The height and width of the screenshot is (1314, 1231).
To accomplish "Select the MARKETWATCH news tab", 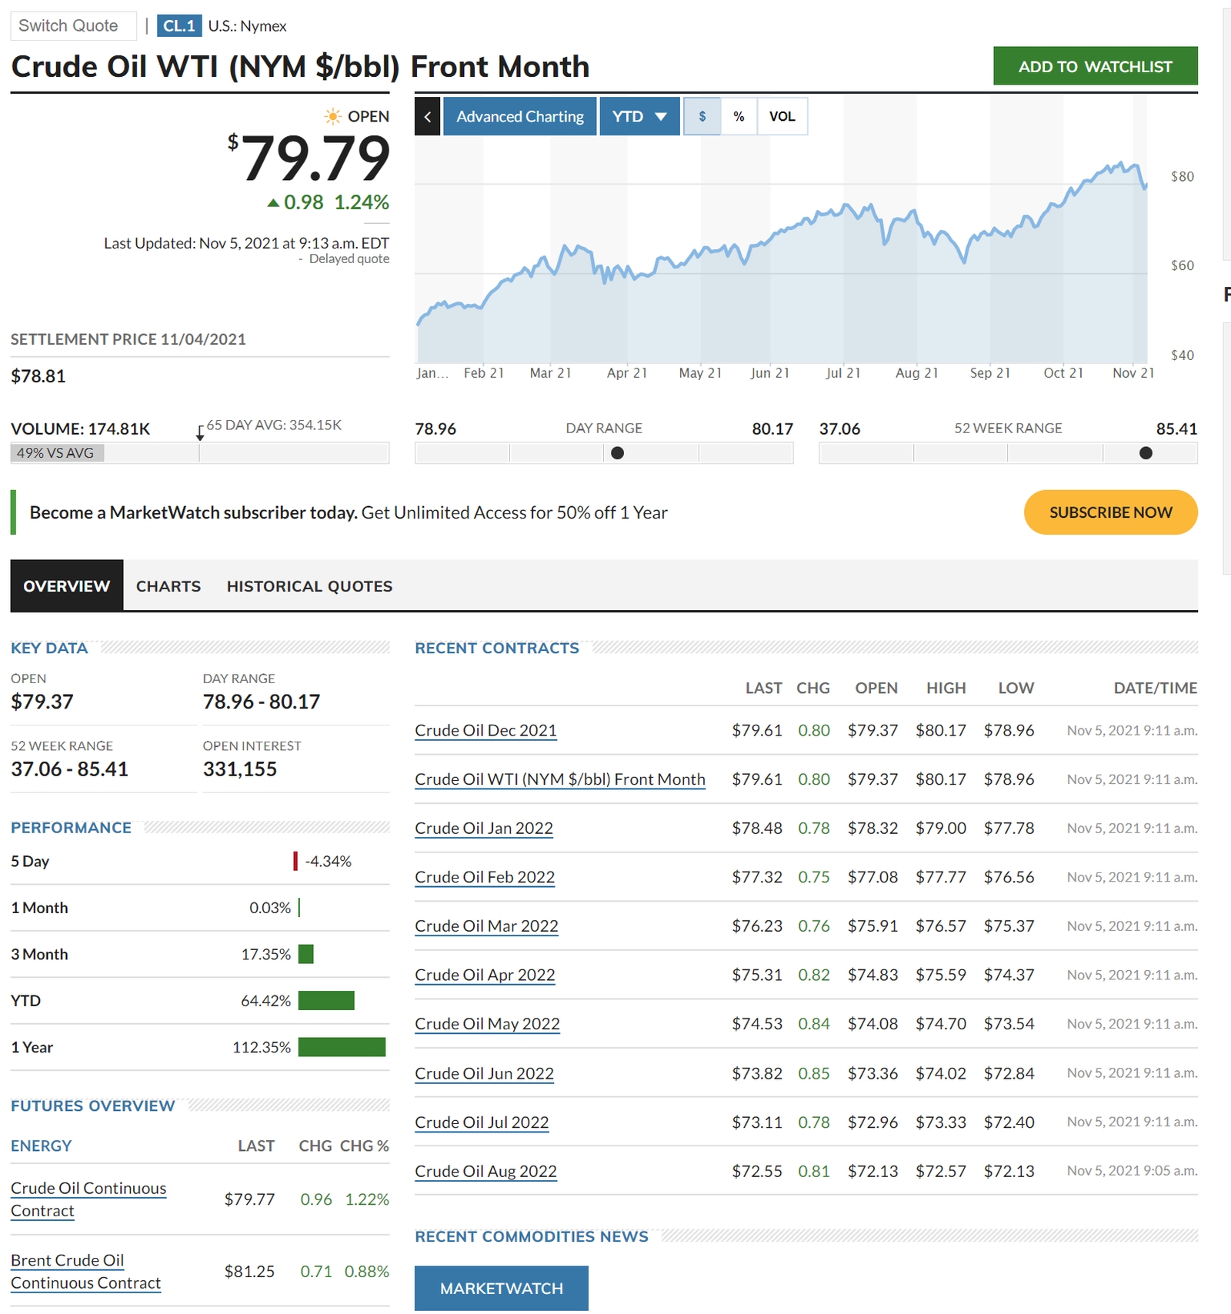I will [502, 1288].
